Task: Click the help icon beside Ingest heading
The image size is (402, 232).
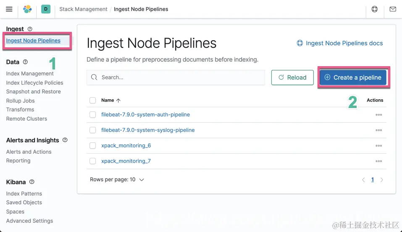Action: point(30,29)
